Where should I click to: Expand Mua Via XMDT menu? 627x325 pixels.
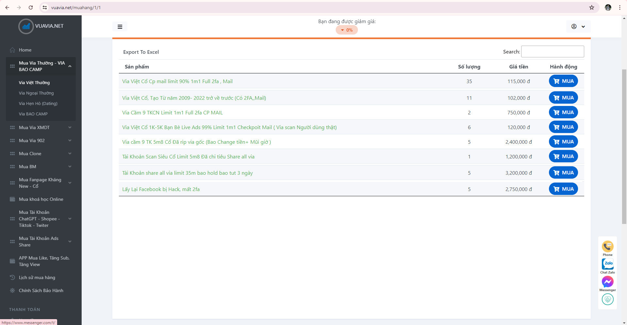tap(41, 127)
